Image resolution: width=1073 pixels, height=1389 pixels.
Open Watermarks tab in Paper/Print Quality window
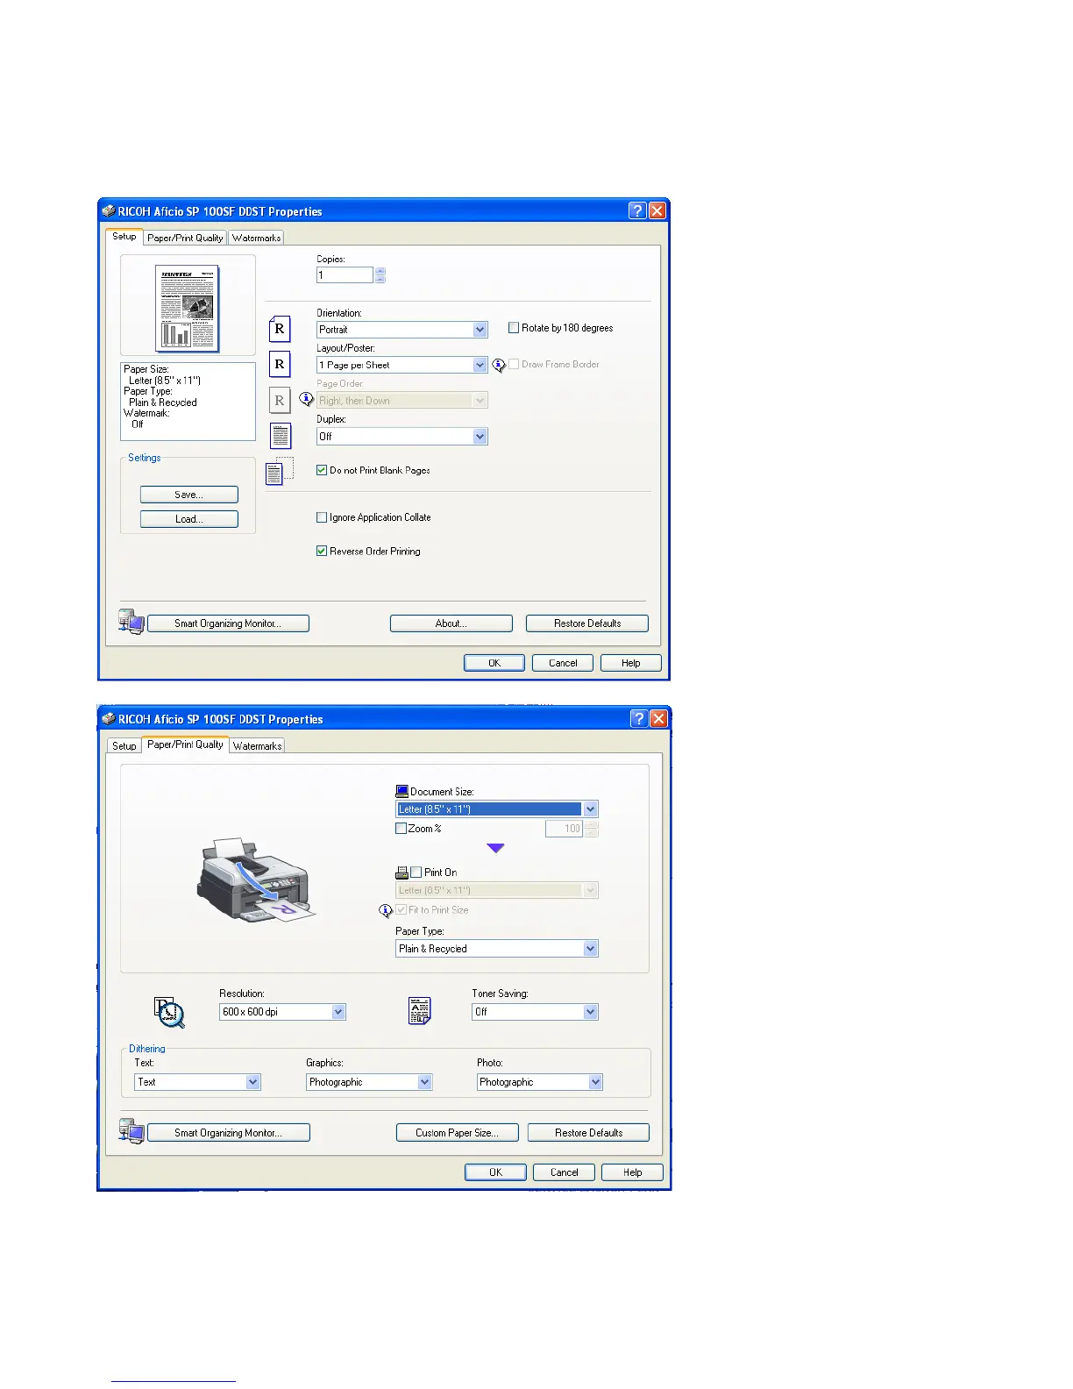tap(257, 745)
